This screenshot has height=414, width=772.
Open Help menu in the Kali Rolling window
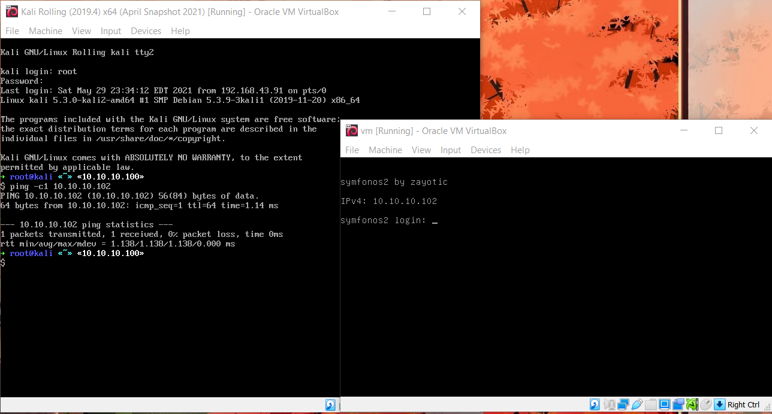[x=180, y=31]
